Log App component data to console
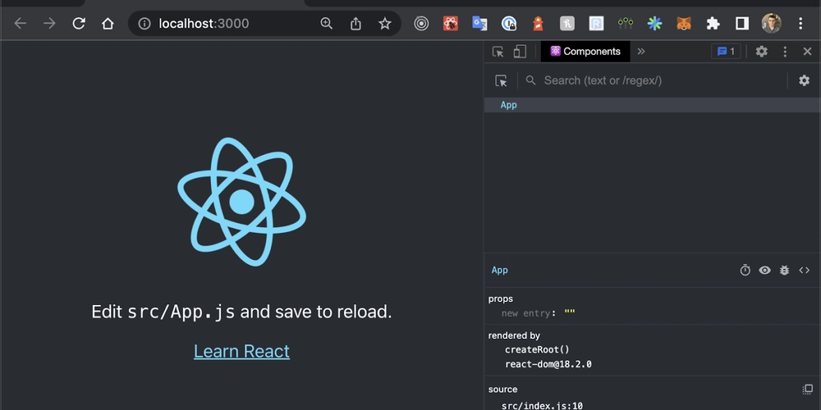The image size is (821, 410). 784,270
